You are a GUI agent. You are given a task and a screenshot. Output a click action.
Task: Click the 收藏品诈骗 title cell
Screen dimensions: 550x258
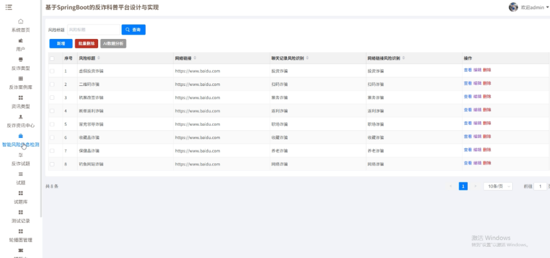coord(89,138)
